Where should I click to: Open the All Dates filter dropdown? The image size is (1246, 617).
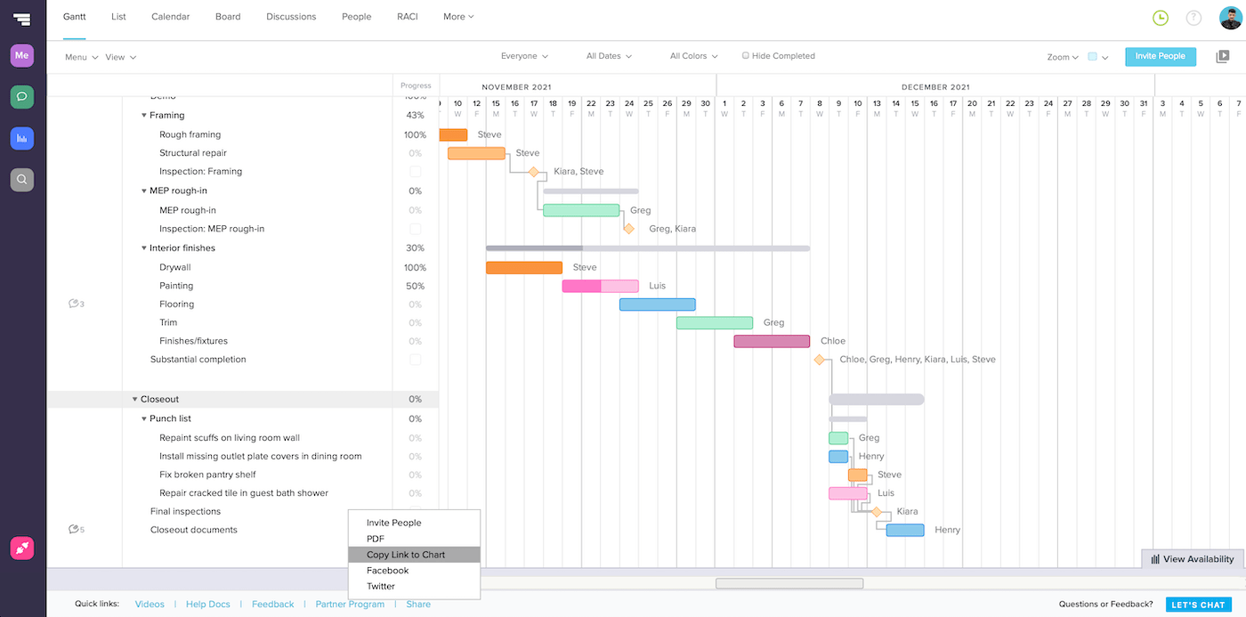click(x=609, y=55)
